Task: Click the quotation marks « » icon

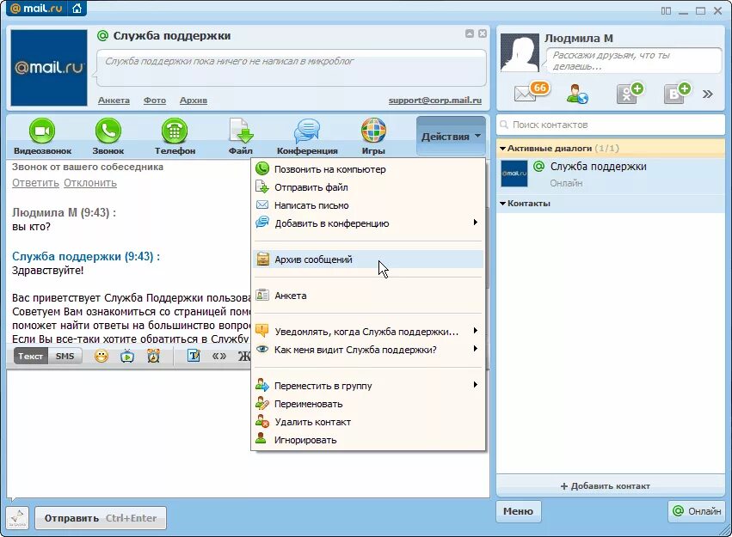Action: click(x=219, y=356)
